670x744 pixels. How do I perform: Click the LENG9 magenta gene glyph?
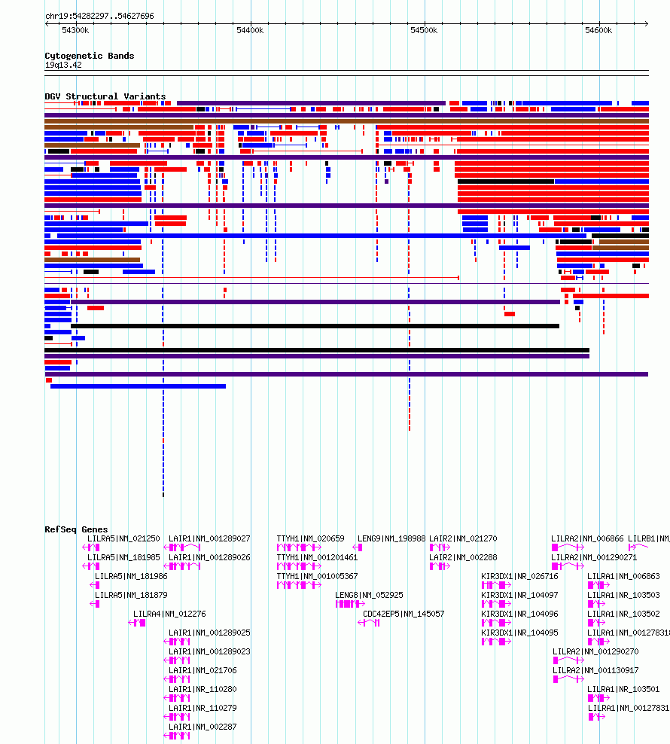pos(358,547)
